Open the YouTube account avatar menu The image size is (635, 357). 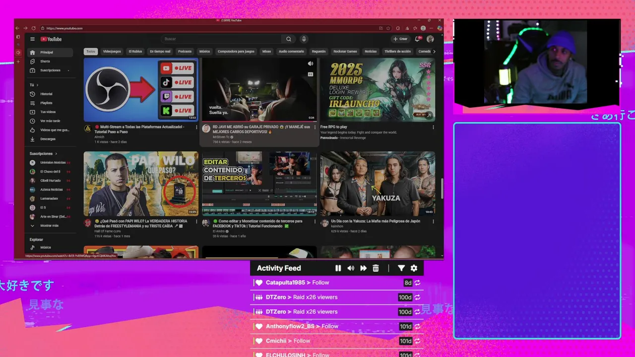[x=430, y=39]
